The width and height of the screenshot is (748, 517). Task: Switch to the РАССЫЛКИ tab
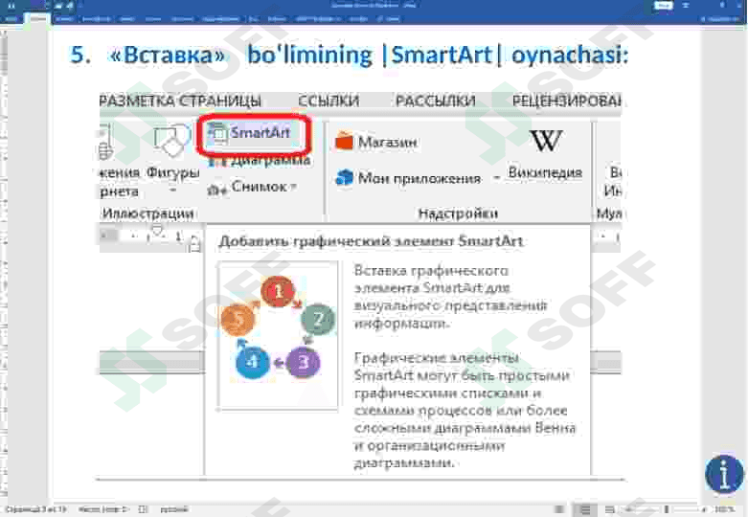pos(435,101)
